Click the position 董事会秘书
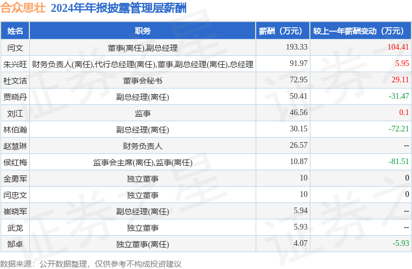Screen dimensions: 412x269 click(143, 81)
